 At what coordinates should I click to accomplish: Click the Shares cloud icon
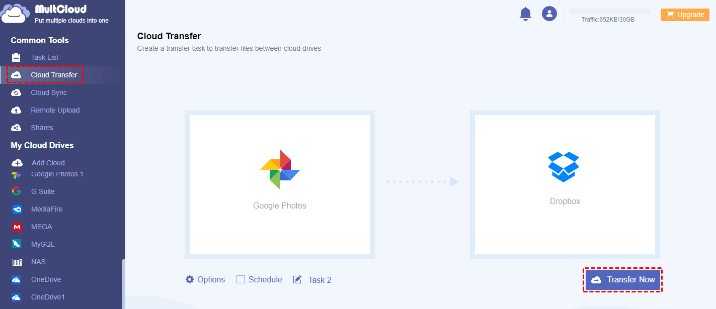(x=17, y=128)
